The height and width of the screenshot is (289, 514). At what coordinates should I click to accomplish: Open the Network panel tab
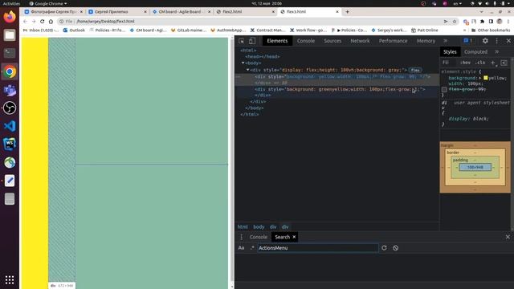[360, 41]
